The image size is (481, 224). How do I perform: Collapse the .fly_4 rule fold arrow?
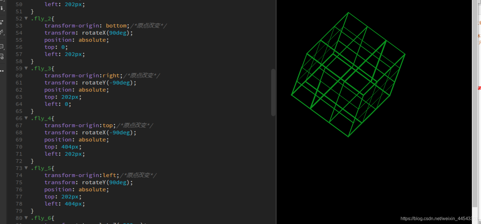pyautogui.click(x=26, y=118)
